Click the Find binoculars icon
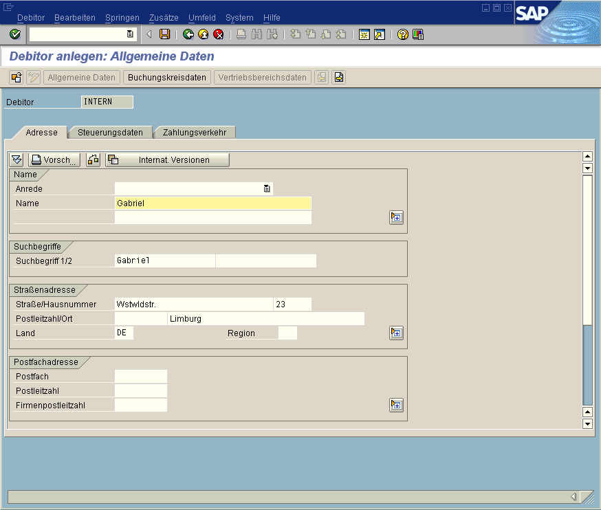The height and width of the screenshot is (510, 601). click(x=256, y=34)
